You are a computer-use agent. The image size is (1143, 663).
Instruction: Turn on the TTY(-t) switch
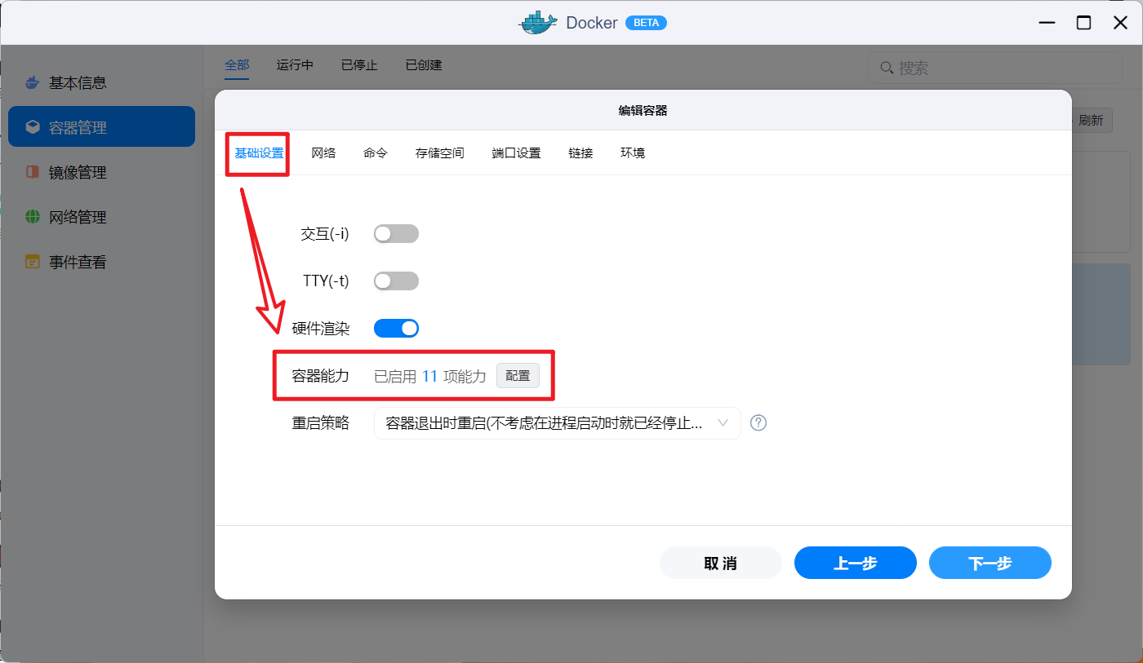pos(396,281)
